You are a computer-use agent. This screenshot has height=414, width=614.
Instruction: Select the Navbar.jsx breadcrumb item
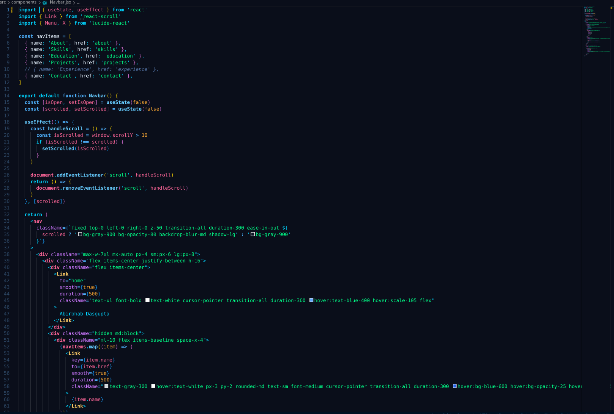click(x=60, y=2)
